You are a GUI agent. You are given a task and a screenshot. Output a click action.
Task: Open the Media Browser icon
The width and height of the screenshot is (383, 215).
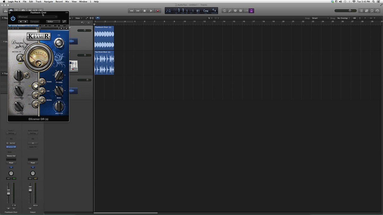[x=377, y=11]
